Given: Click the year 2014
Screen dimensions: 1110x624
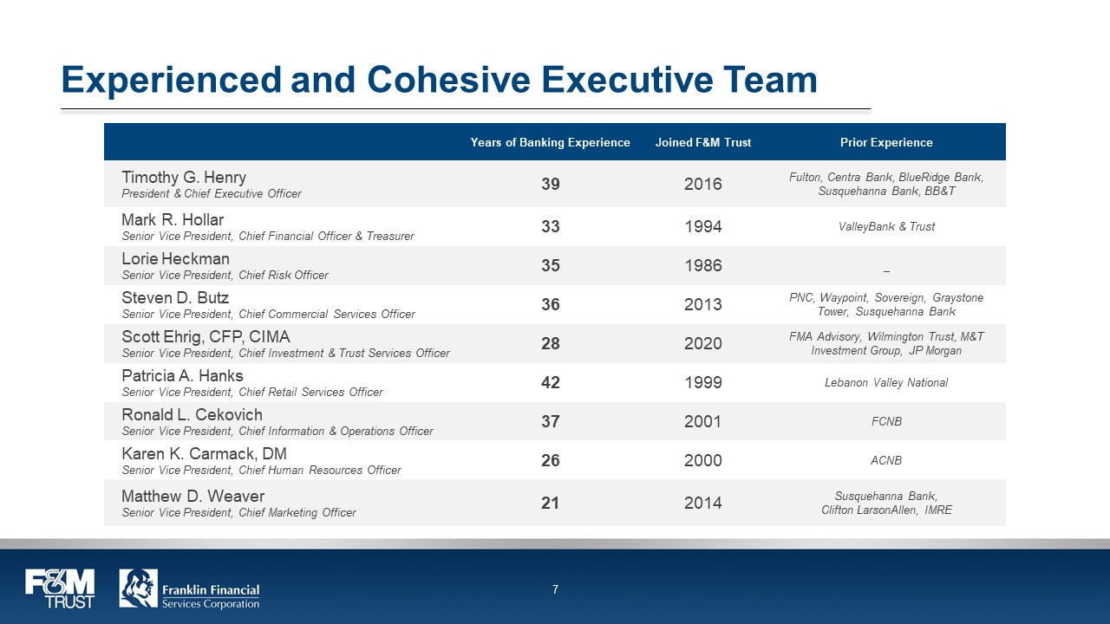Looking at the screenshot, I should tap(702, 503).
